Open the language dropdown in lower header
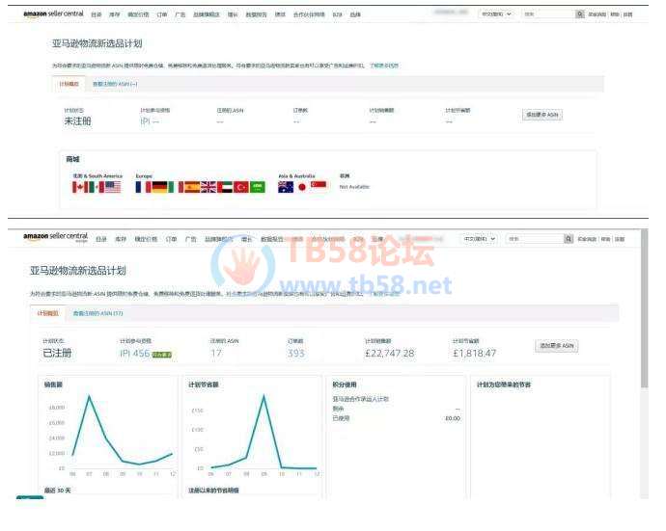 479,238
